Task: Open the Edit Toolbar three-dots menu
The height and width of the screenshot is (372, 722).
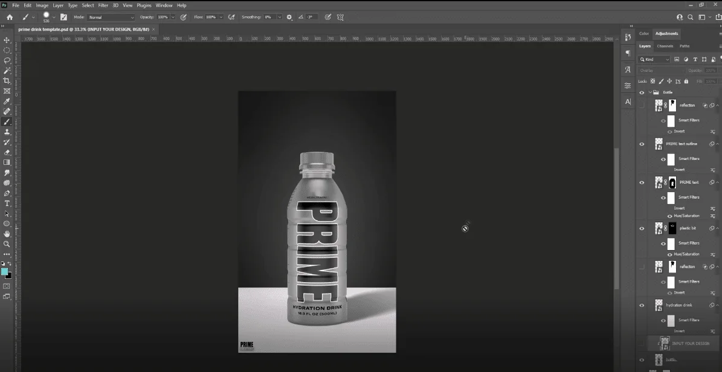Action: coord(7,254)
